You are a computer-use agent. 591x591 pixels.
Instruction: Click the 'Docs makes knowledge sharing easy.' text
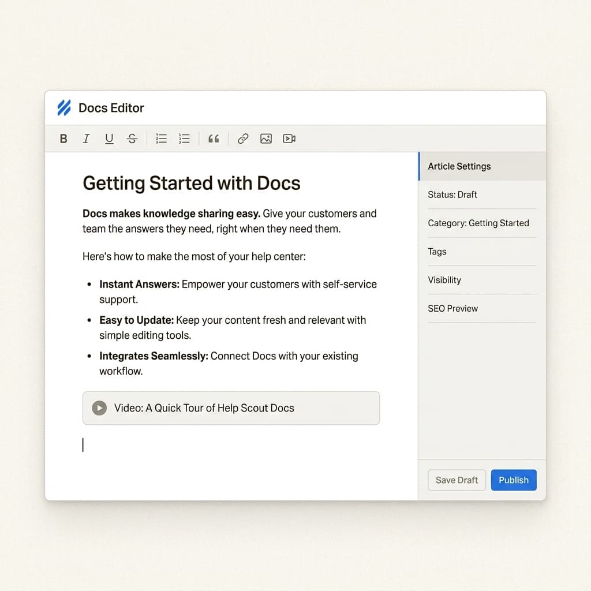tap(171, 214)
